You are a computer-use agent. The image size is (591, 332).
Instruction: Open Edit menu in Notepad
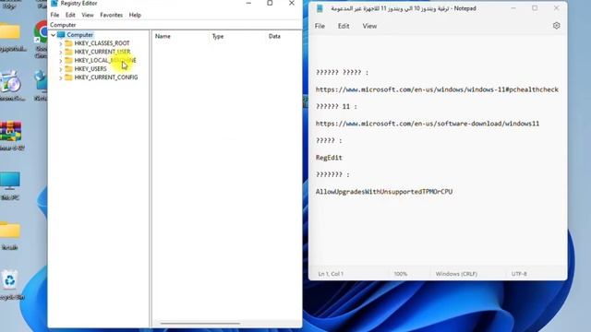[344, 26]
